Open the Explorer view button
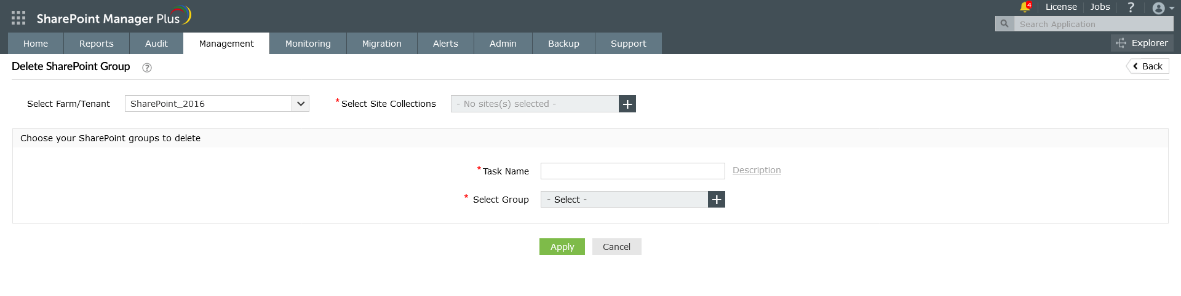 tap(1142, 43)
